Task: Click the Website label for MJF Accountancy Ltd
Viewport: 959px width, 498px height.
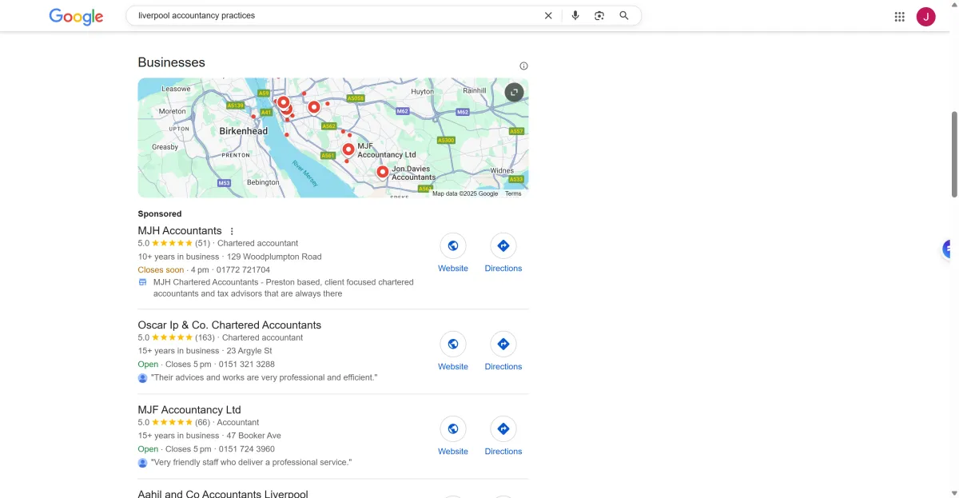Action: [x=453, y=452]
